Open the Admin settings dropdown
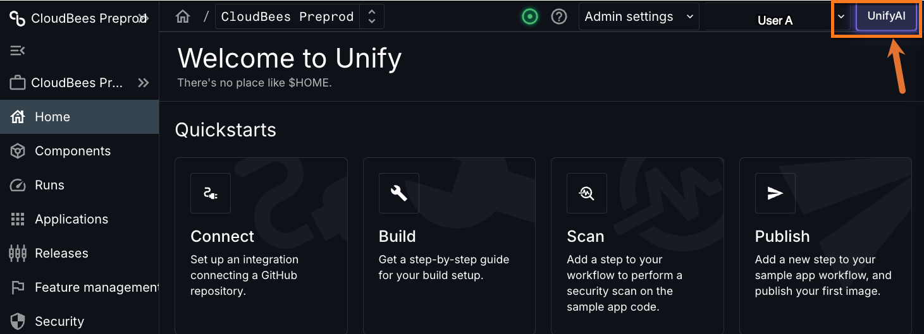The height and width of the screenshot is (334, 924). (x=639, y=16)
